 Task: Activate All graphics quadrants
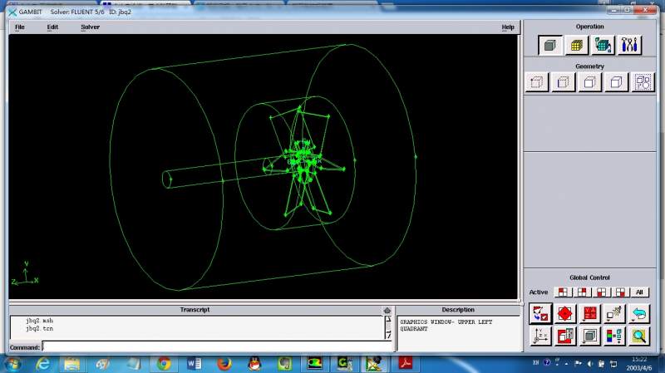[x=639, y=292]
